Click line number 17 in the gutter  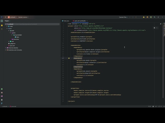click(63, 58)
